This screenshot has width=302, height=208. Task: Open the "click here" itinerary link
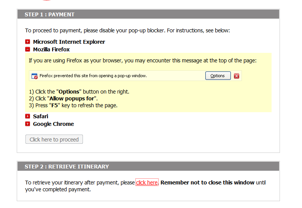[147, 183]
